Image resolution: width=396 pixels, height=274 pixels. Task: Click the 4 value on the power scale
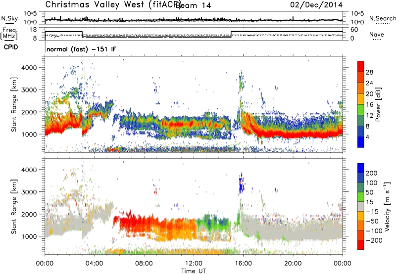[x=368, y=137]
